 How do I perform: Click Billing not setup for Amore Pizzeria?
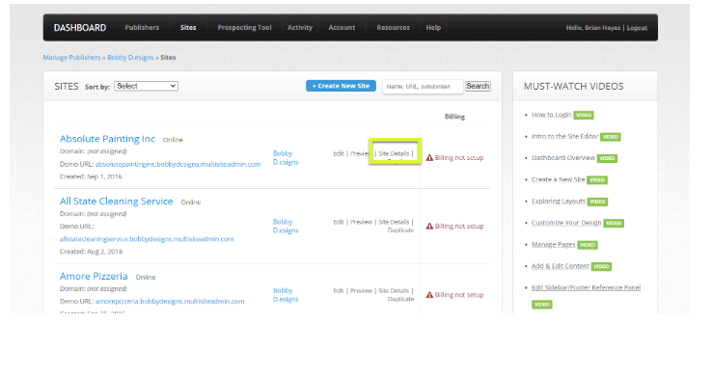tap(459, 295)
